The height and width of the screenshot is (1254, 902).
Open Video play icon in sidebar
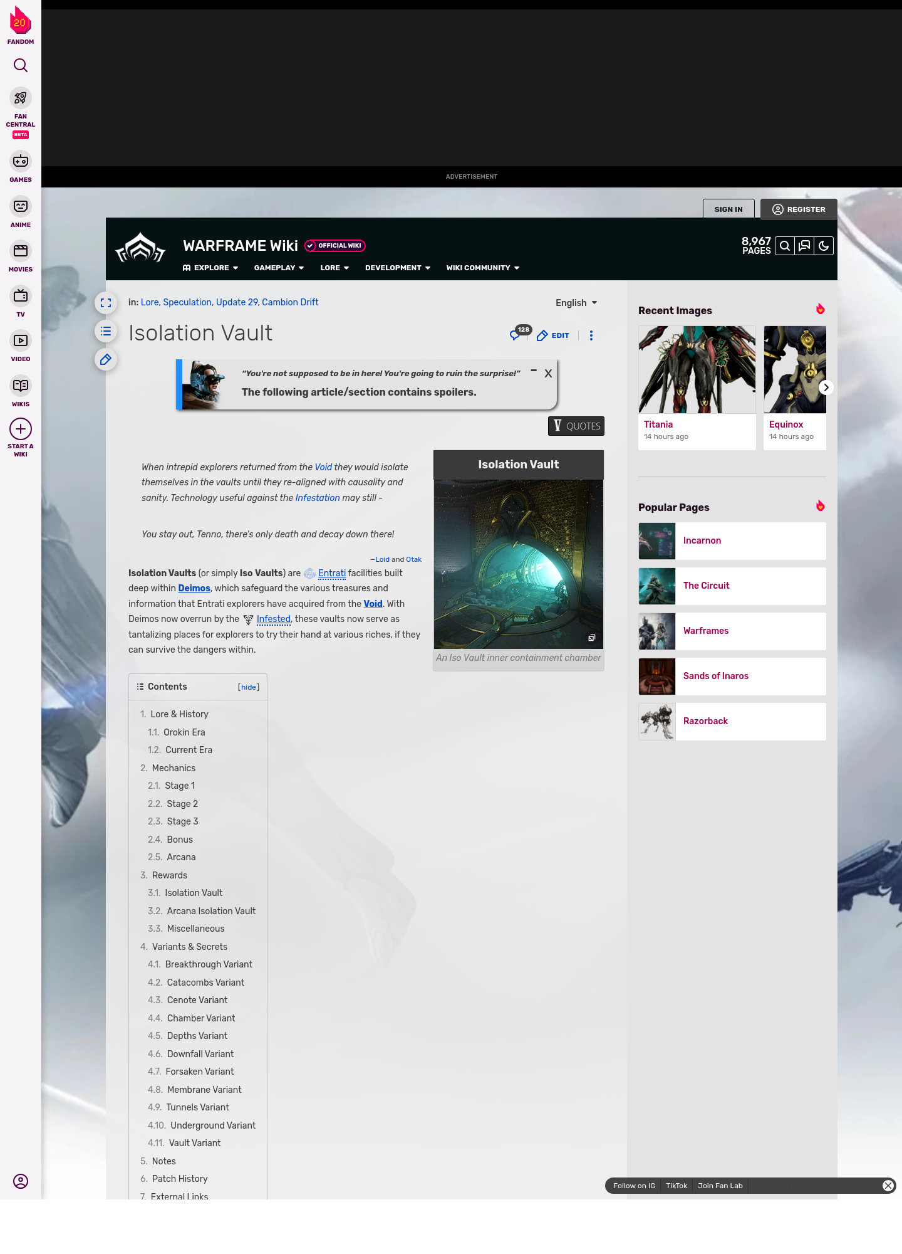(x=21, y=340)
